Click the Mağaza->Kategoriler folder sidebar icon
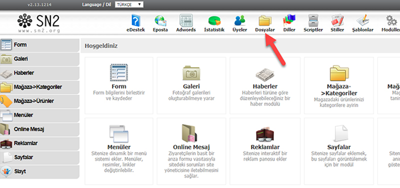Viewport: 400px width, 188px height. 6,87
